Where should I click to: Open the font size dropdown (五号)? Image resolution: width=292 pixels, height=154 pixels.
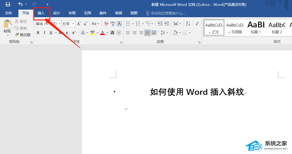click(73, 24)
